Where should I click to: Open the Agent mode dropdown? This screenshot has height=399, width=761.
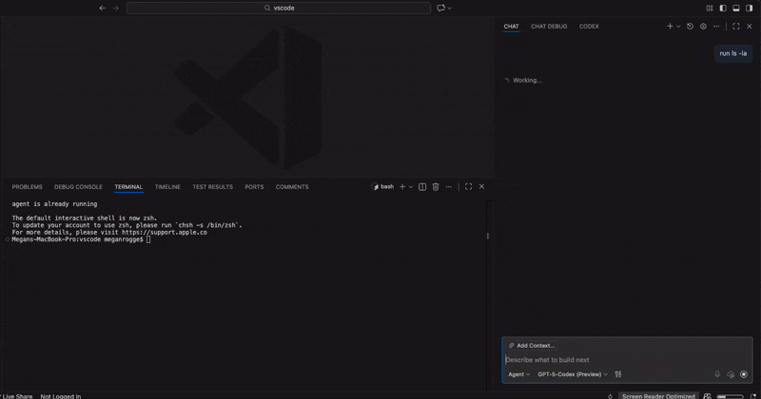pyautogui.click(x=518, y=374)
